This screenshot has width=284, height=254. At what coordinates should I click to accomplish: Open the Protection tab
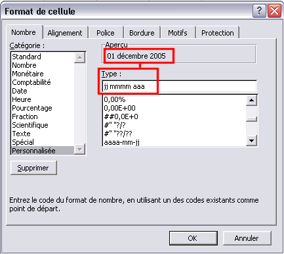click(x=218, y=33)
